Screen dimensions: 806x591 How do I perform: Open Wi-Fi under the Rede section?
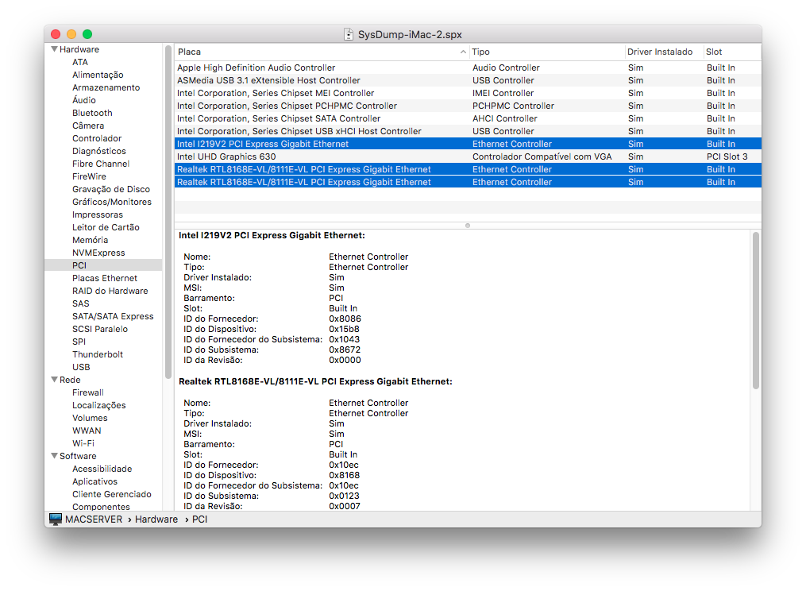click(83, 443)
